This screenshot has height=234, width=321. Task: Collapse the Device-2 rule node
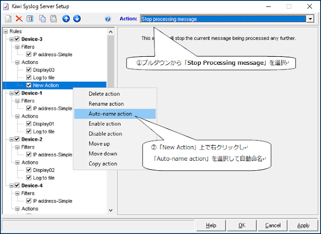[12, 140]
